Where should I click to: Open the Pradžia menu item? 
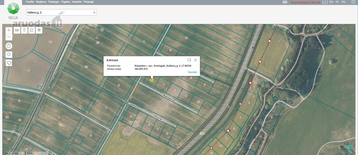coord(30,2)
